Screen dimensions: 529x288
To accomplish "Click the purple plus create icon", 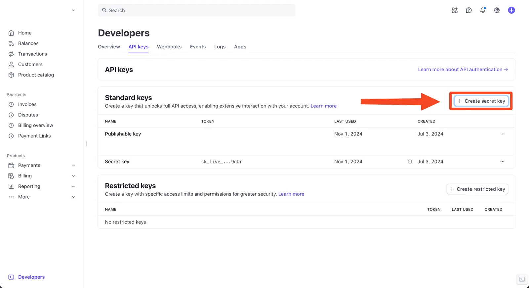I will tap(511, 10).
